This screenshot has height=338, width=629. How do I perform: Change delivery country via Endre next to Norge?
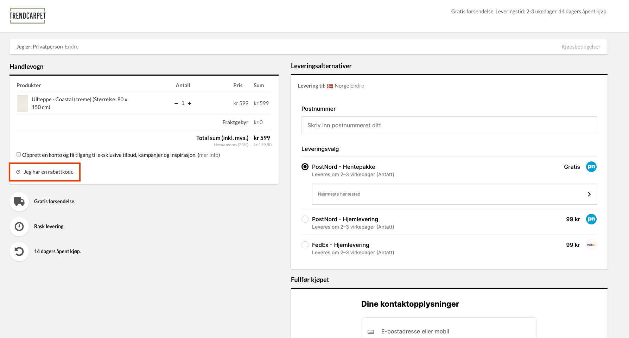[357, 86]
